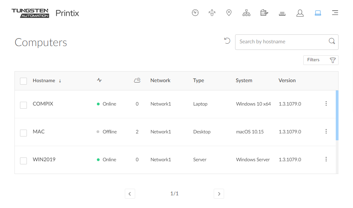Click the blue table scrollbar thumb

[337, 115]
